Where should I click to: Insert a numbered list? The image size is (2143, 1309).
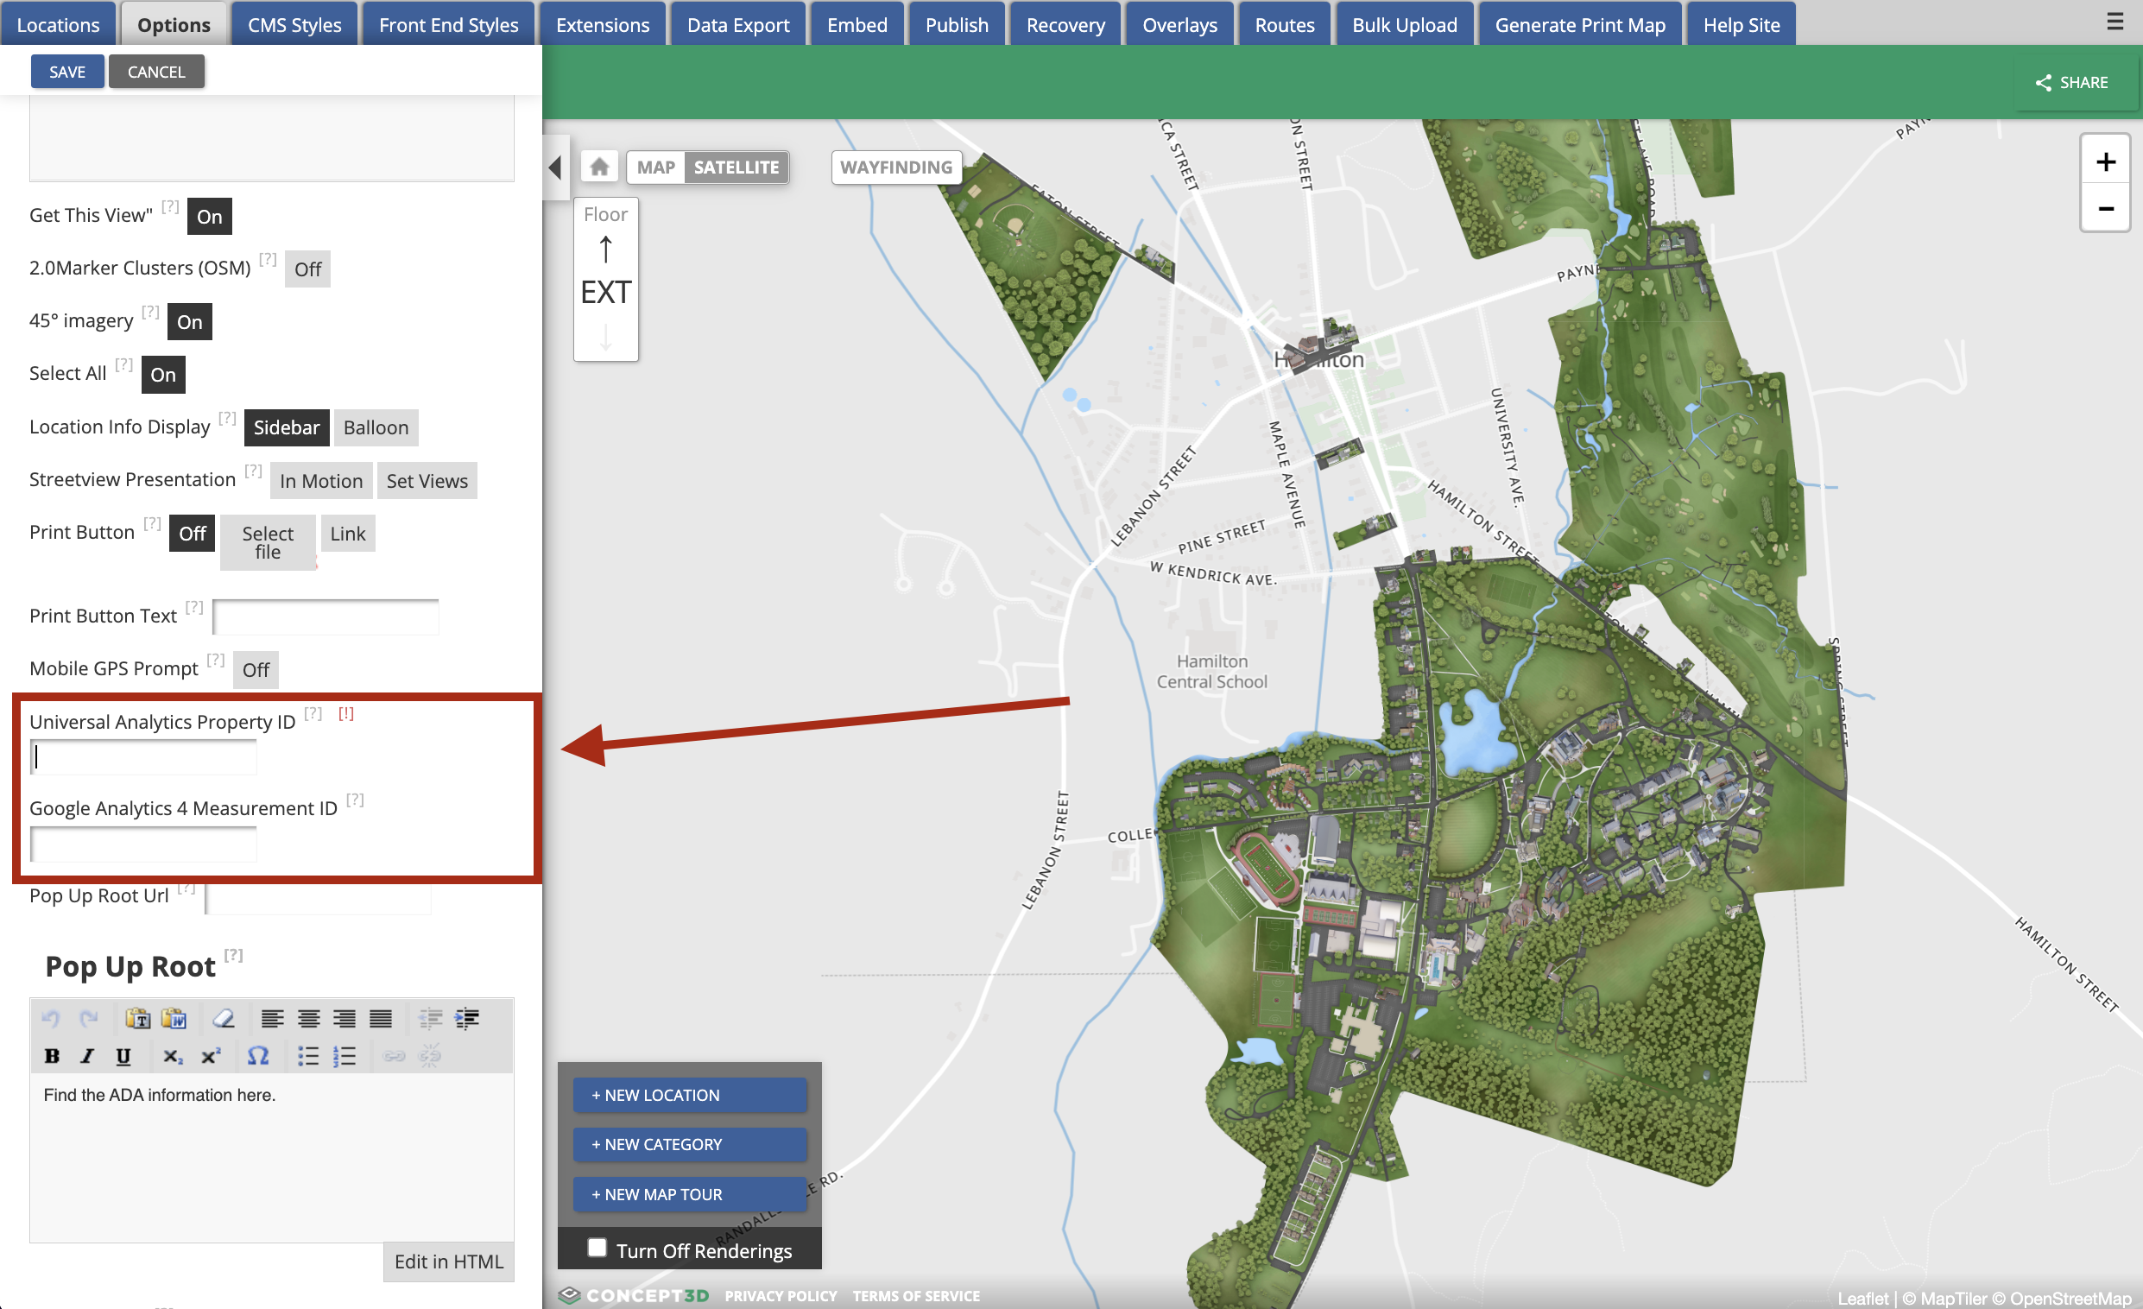tap(345, 1056)
